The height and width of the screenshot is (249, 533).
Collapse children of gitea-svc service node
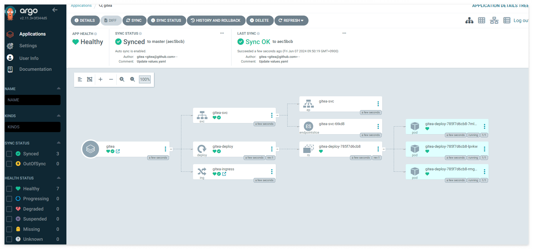[277, 115]
